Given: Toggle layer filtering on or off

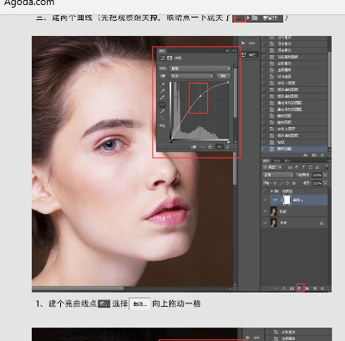Looking at the screenshot, I should [327, 167].
